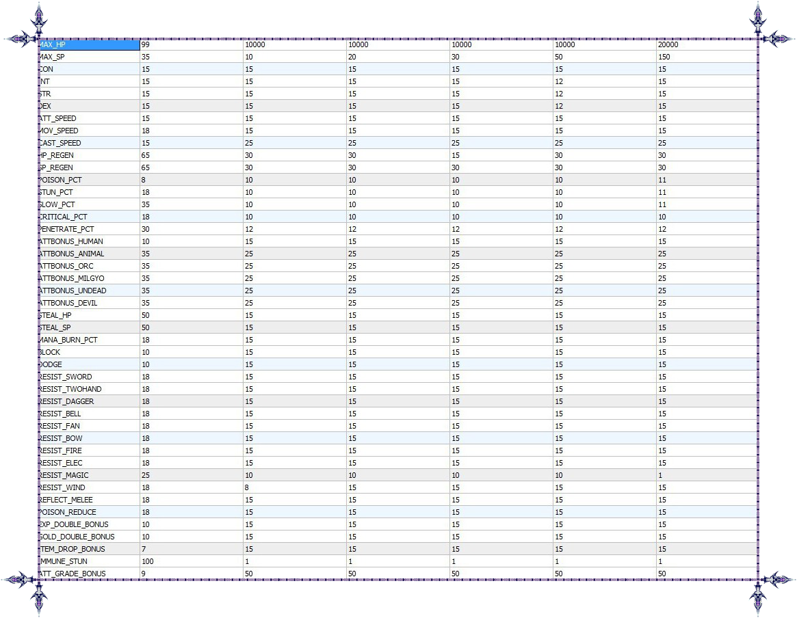Click the RESIST_BELL row label
The height and width of the screenshot is (618, 797).
click(x=60, y=414)
